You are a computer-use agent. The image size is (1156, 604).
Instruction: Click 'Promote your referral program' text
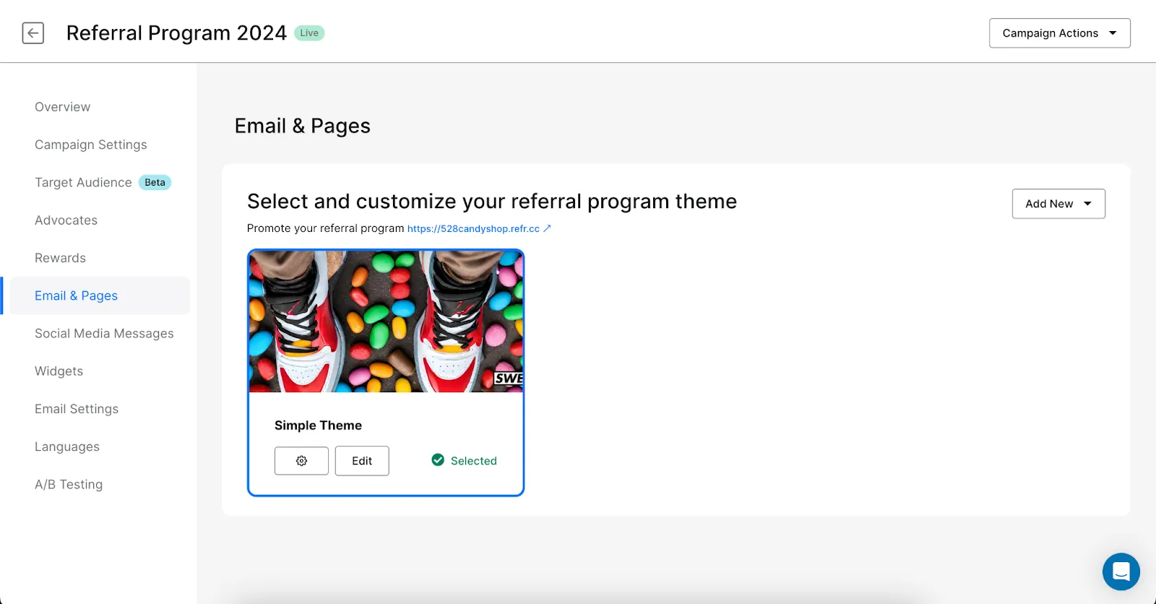(325, 228)
